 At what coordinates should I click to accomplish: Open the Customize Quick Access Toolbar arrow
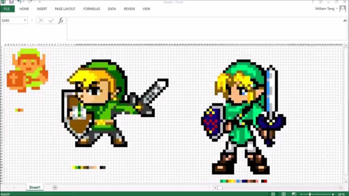click(40, 2)
